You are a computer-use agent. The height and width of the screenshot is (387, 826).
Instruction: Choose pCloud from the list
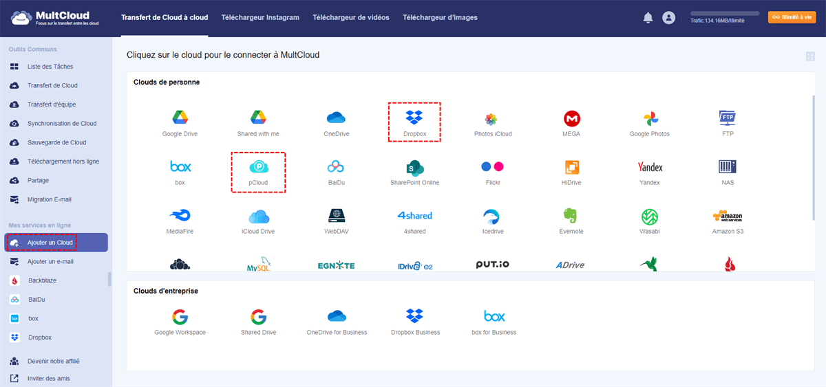[x=258, y=173]
